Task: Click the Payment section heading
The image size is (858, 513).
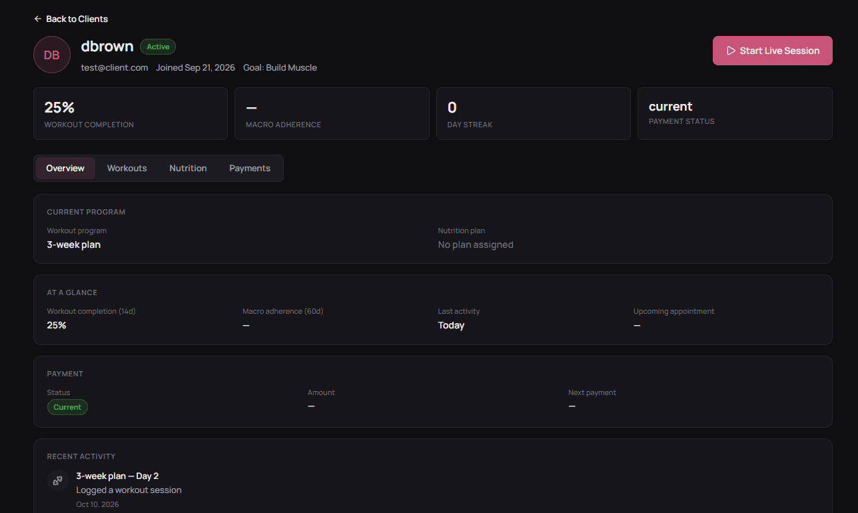Action: click(x=65, y=374)
